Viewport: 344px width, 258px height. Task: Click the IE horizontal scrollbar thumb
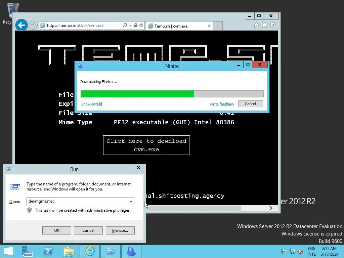tap(193, 208)
